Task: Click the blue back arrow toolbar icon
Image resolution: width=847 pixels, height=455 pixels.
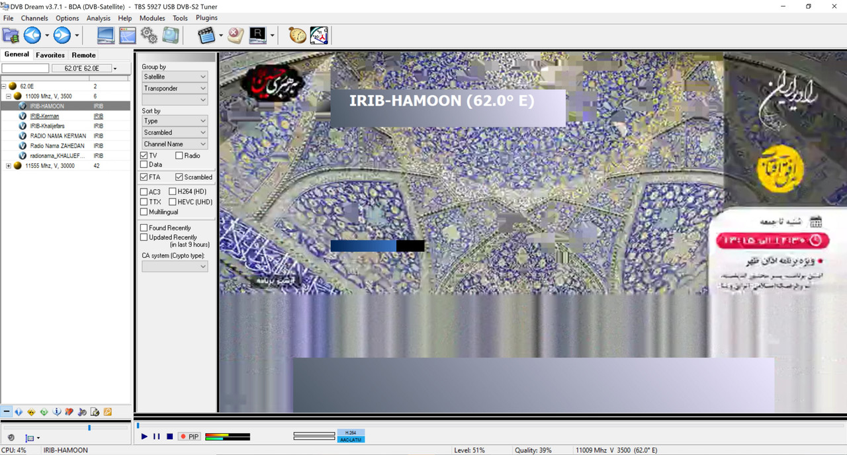Action: click(32, 35)
